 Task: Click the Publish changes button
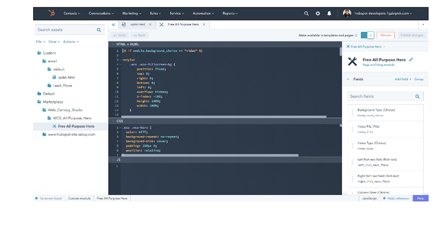click(412, 35)
